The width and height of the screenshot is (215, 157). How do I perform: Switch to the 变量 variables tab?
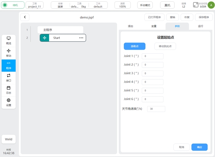pos(154,26)
